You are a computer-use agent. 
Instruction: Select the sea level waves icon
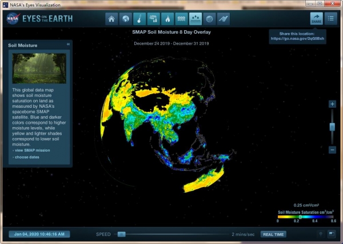[182, 19]
